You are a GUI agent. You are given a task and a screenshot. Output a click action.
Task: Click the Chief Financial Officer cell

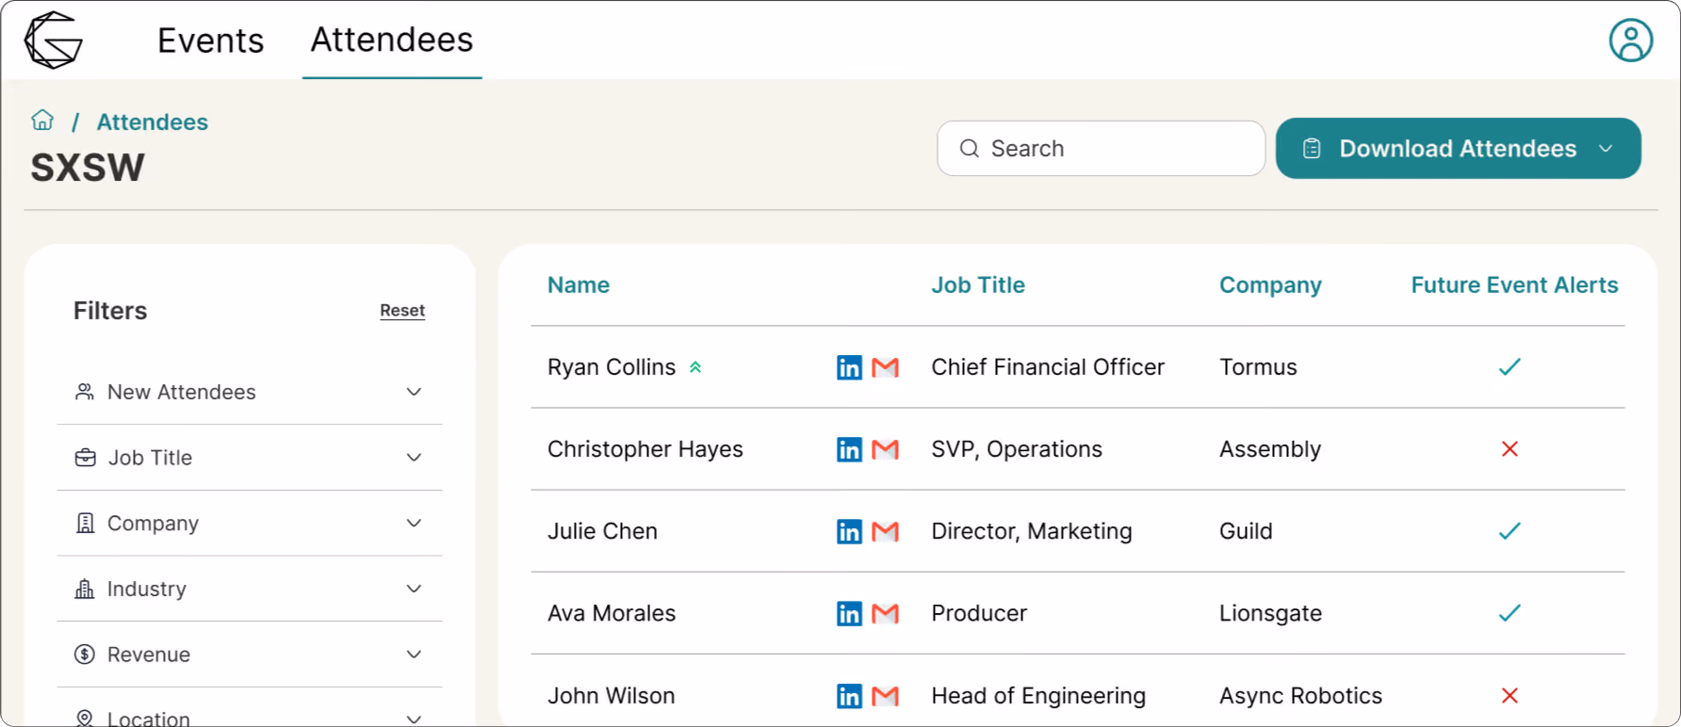pos(1048,367)
